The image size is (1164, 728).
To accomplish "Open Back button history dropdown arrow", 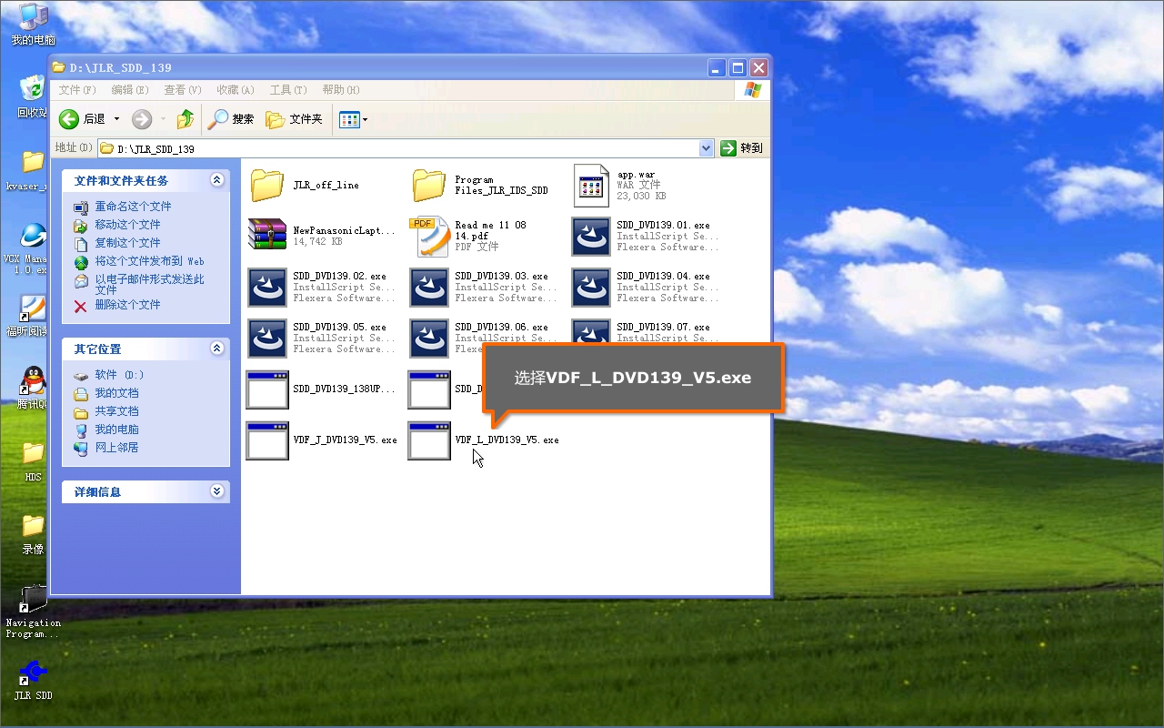I will (x=116, y=119).
